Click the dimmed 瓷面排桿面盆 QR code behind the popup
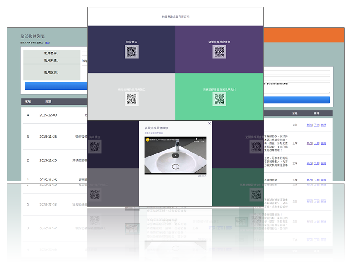This screenshot has width=351, height=263. (256, 147)
